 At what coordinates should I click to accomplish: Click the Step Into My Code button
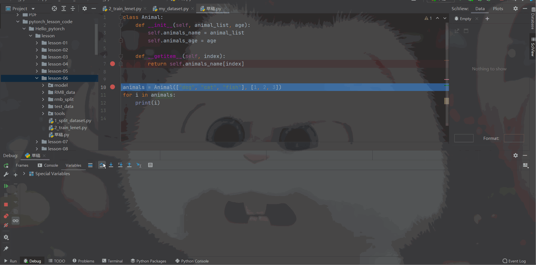point(120,165)
